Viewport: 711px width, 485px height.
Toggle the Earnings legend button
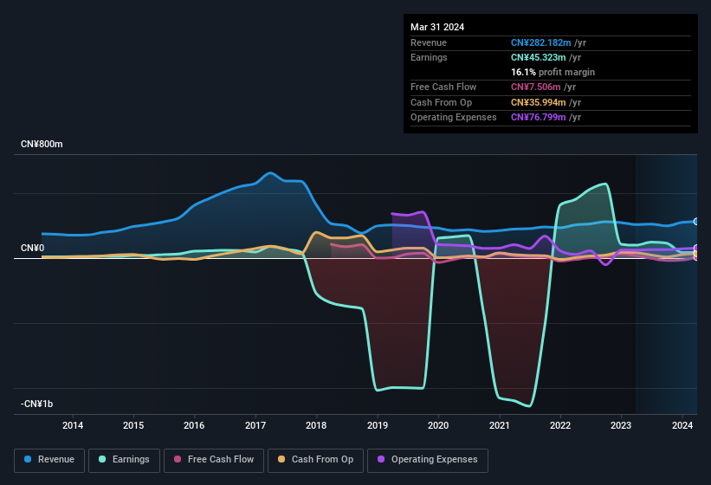click(124, 460)
